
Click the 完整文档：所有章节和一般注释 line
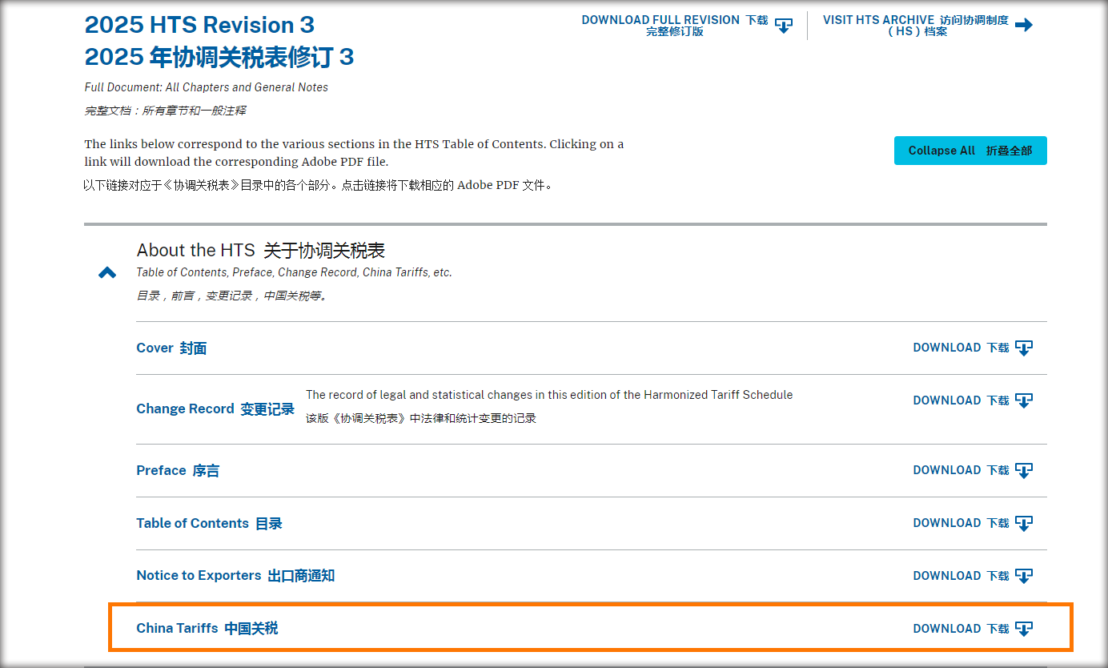(x=165, y=111)
